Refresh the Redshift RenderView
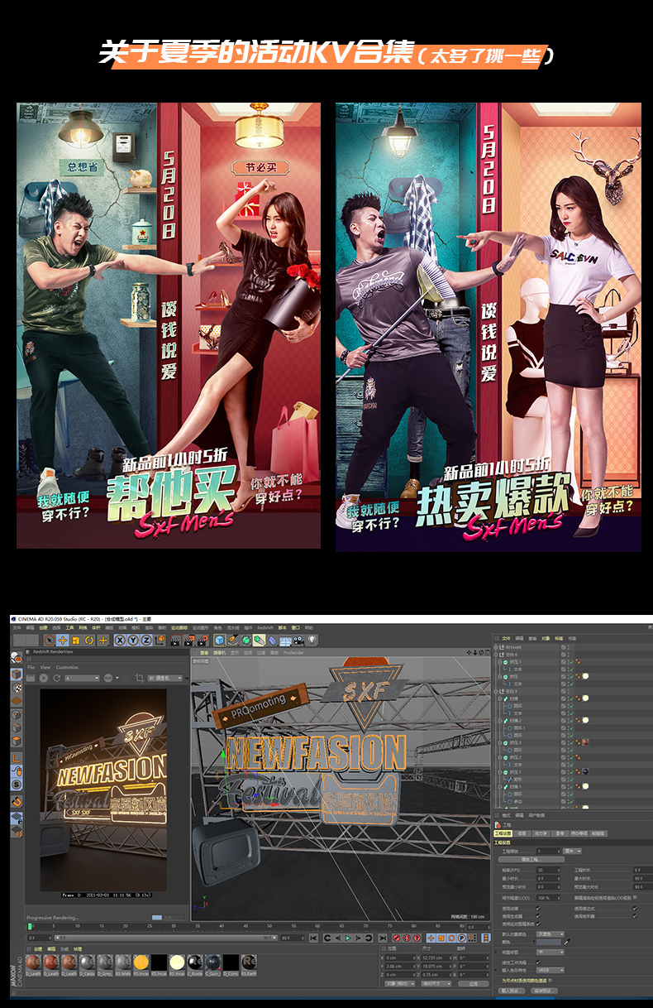The height and width of the screenshot is (1008, 653). point(57,678)
